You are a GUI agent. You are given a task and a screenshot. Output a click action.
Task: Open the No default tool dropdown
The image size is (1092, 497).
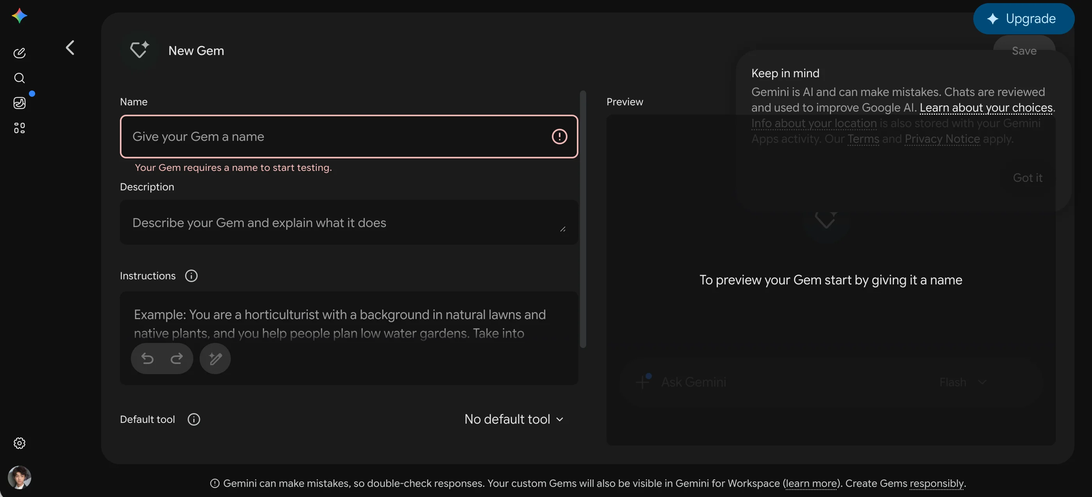click(514, 419)
